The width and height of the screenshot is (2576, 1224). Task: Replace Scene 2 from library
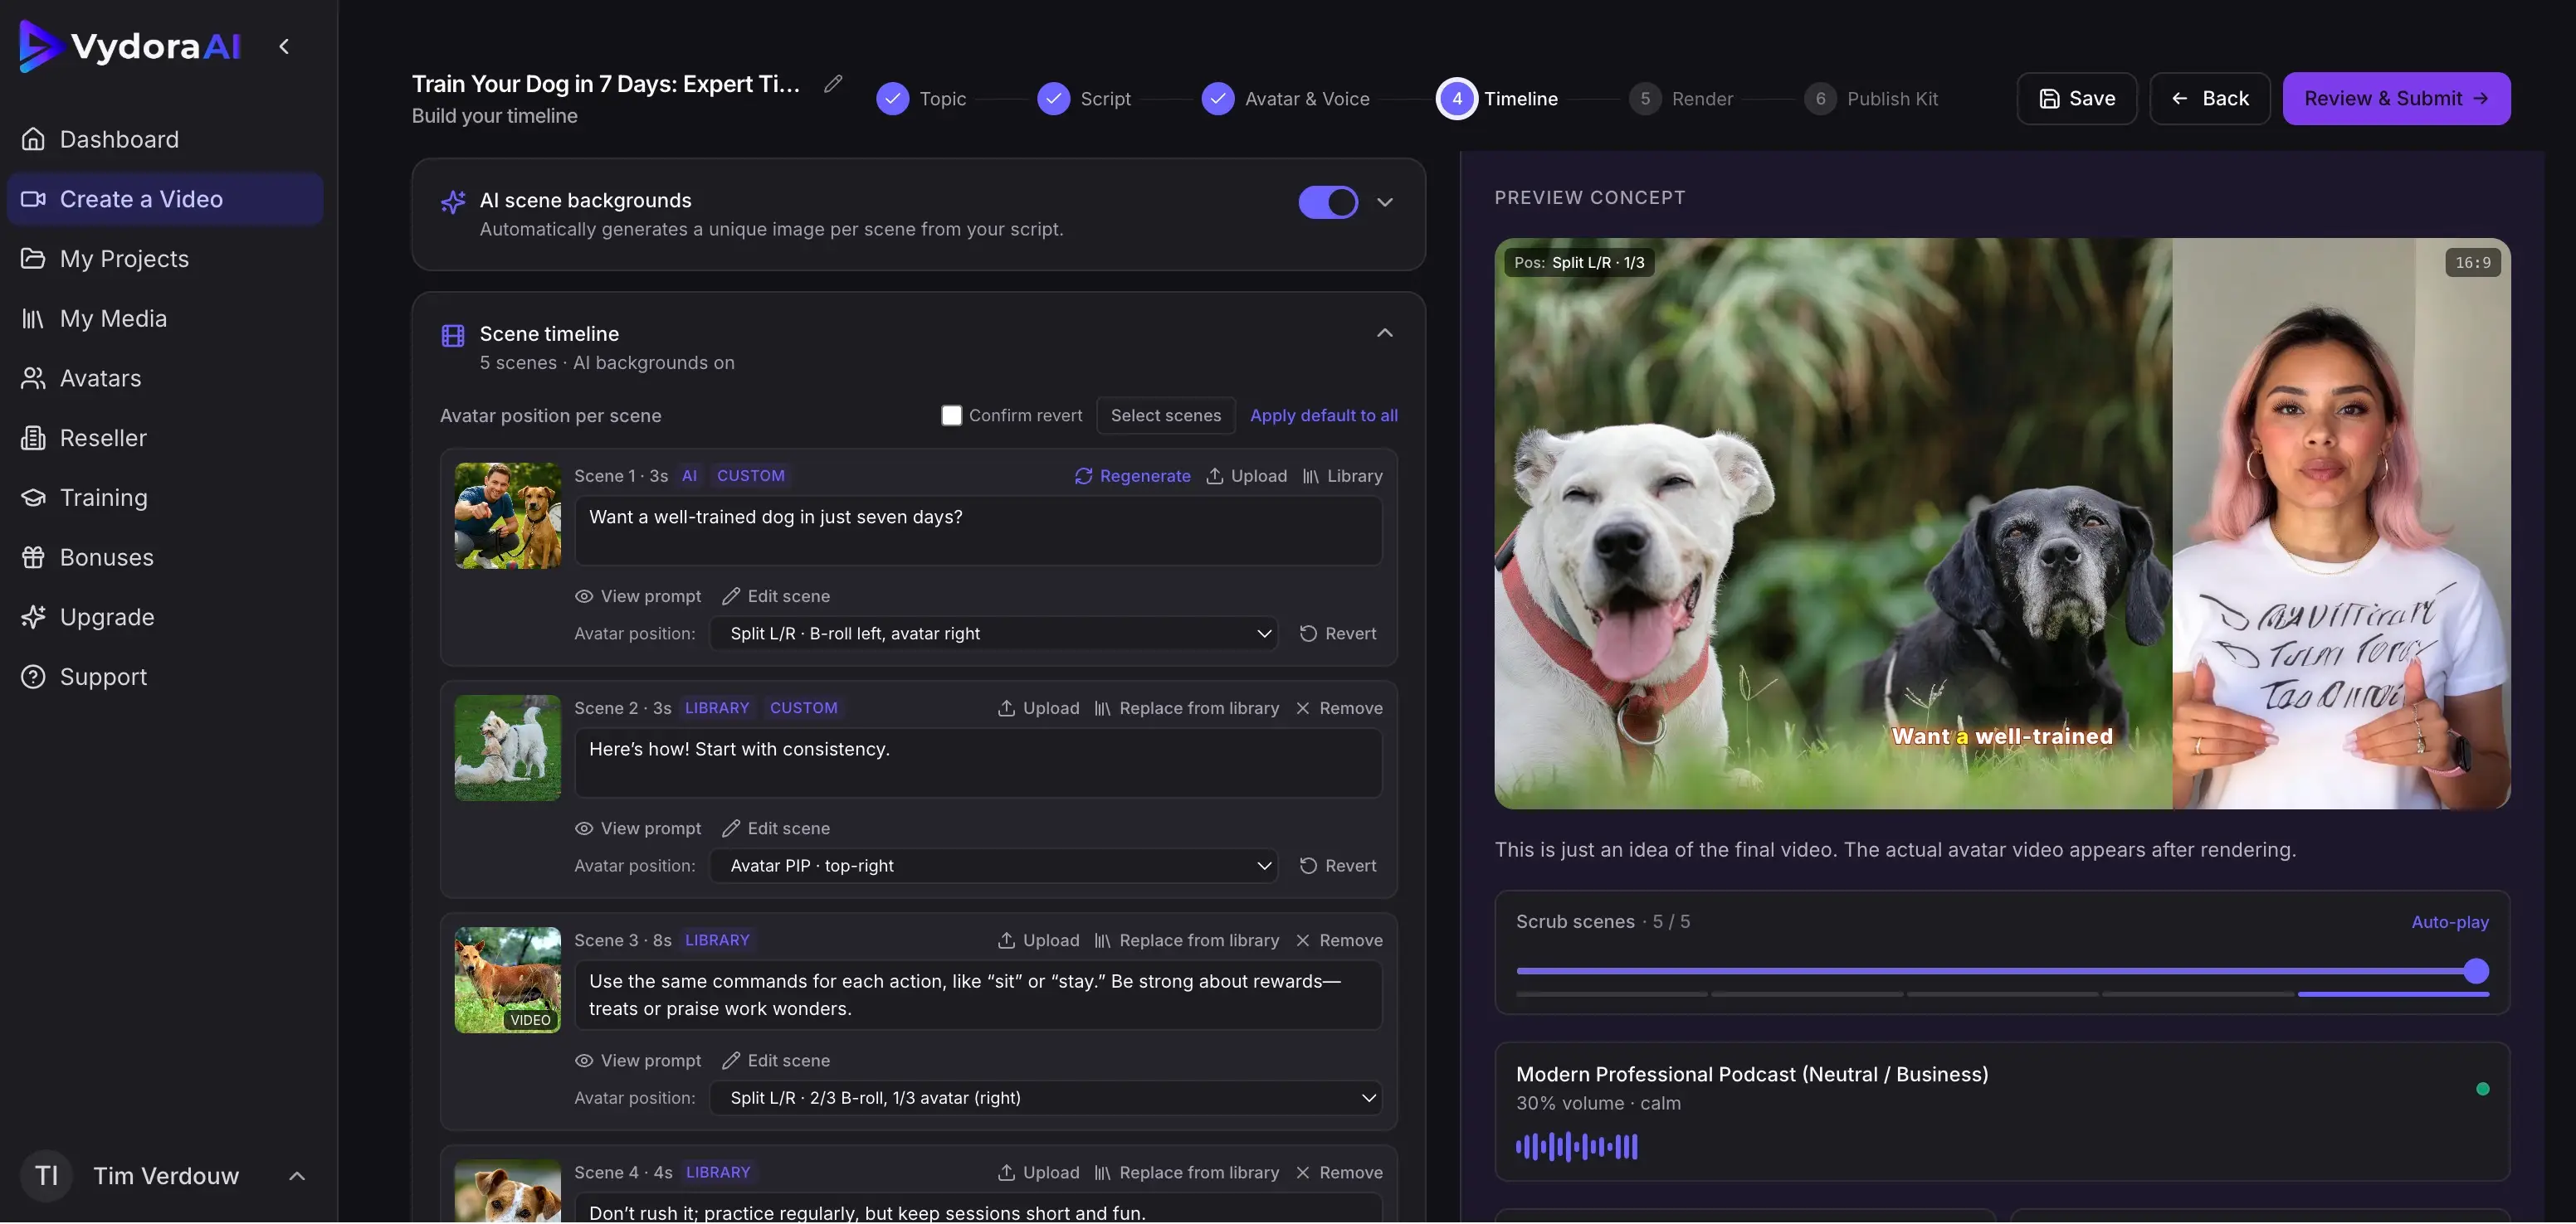coord(1187,708)
